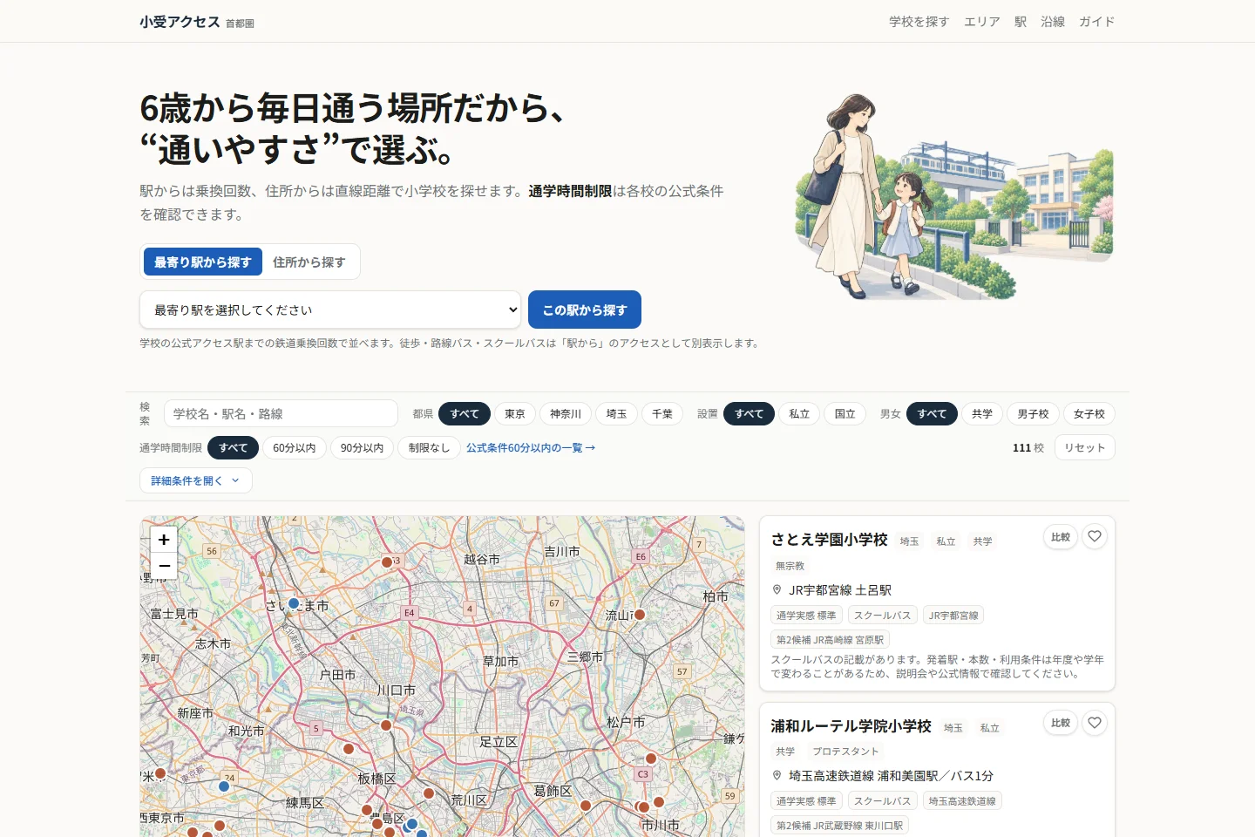
Task: Select すべて in 都県 filter
Action: [465, 414]
